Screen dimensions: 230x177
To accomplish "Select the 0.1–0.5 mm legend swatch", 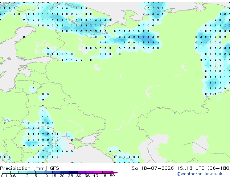I will (6, 172).
